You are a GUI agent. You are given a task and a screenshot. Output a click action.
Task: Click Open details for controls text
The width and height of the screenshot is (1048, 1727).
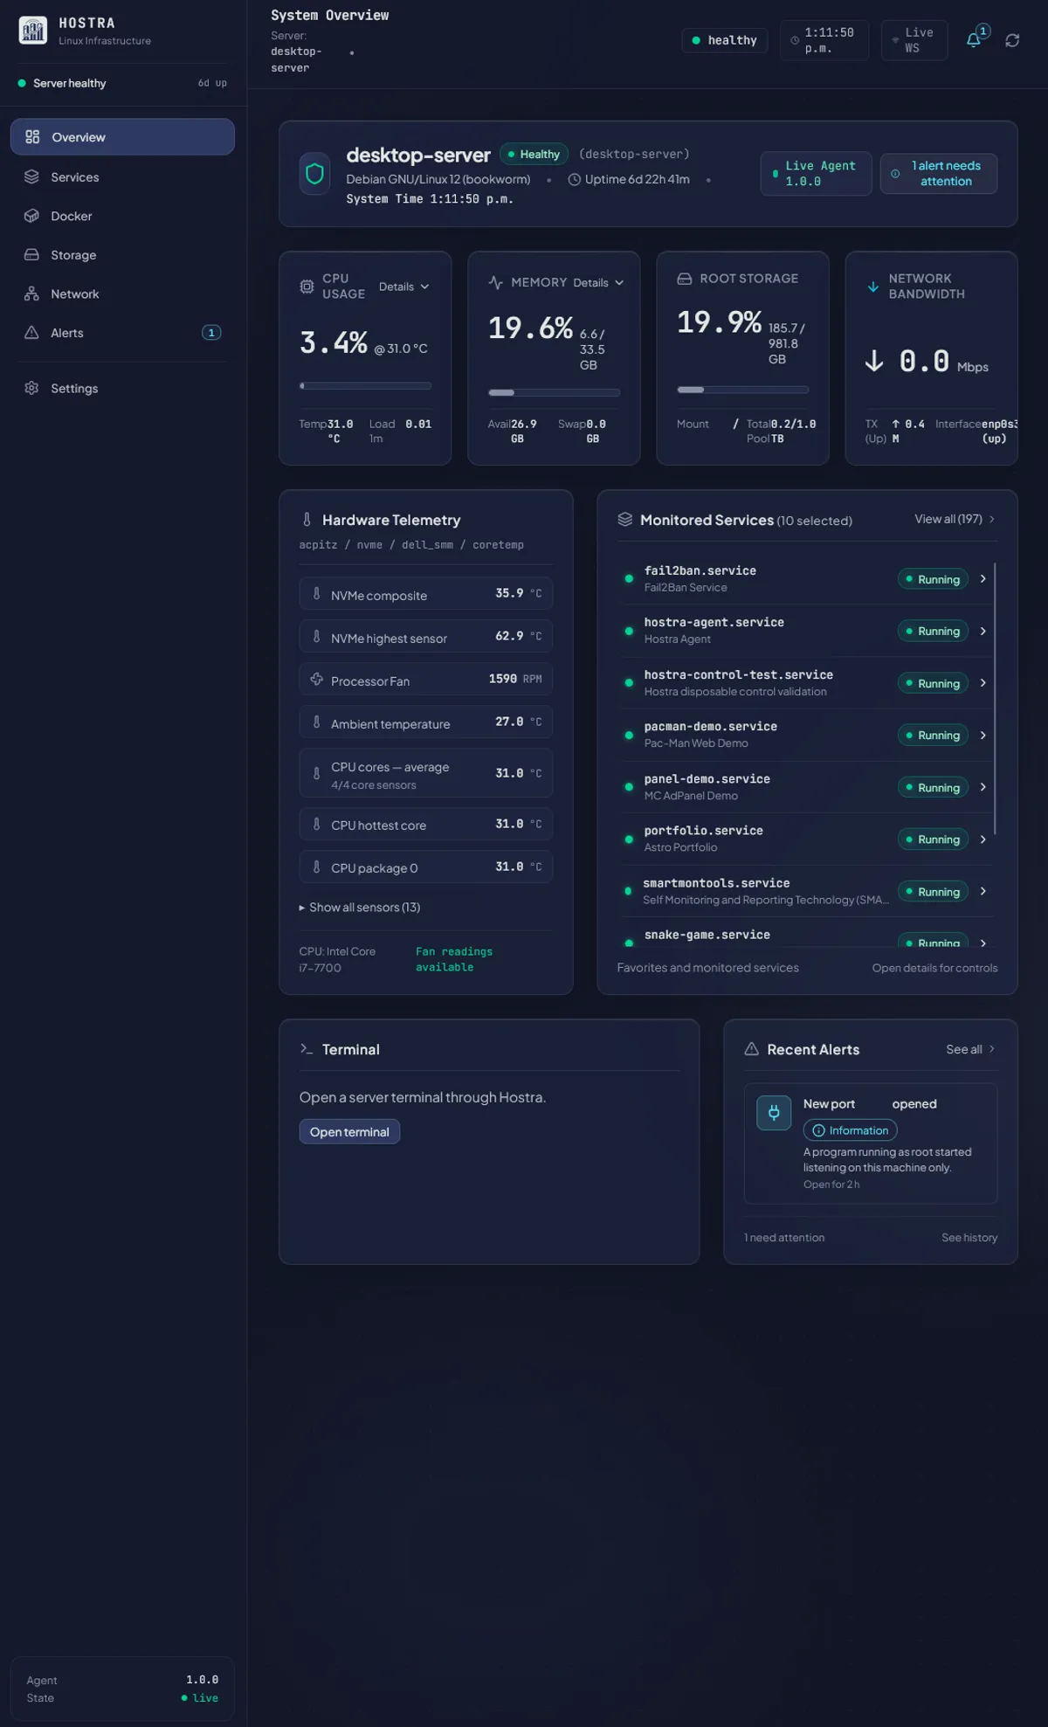pos(934,968)
